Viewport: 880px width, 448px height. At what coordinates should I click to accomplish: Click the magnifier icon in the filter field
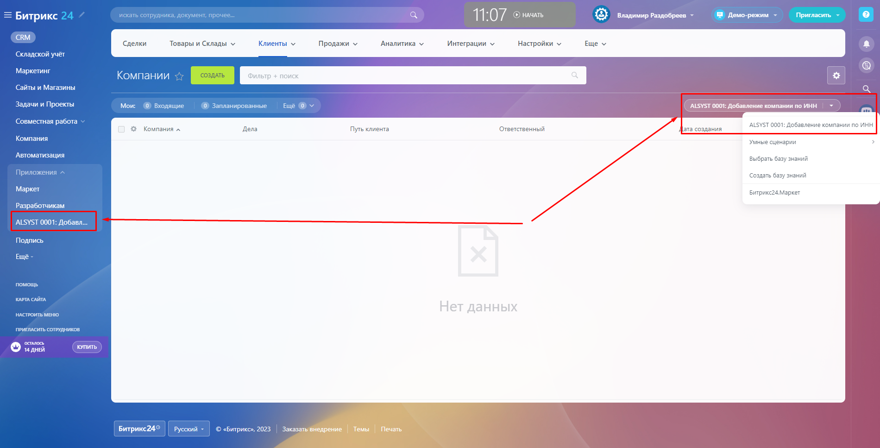[x=575, y=75]
